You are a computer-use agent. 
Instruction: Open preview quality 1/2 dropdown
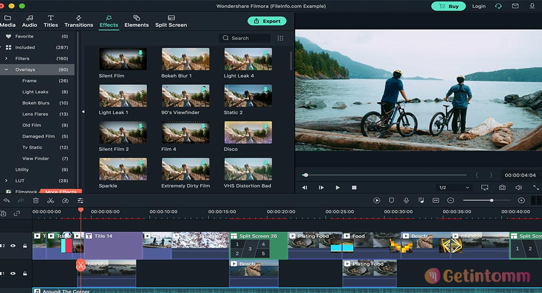(x=454, y=188)
